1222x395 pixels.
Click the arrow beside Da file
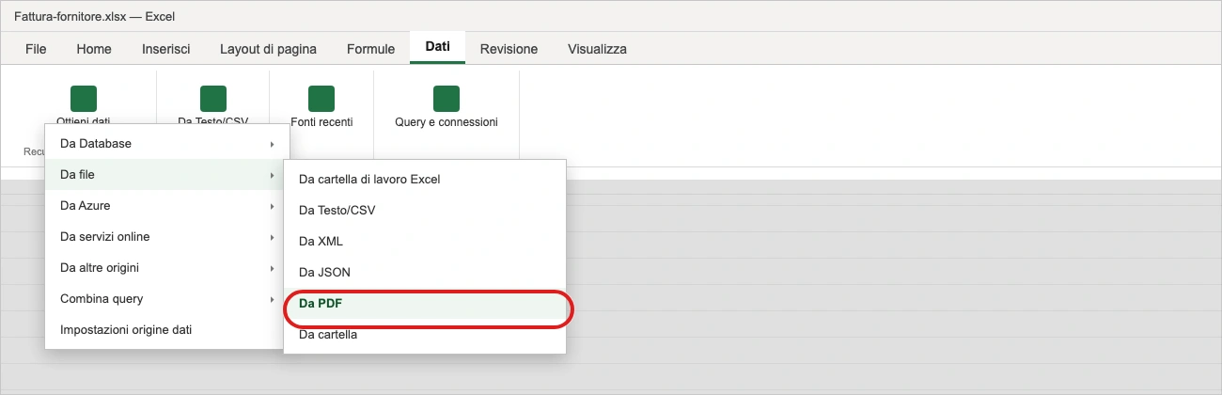tap(272, 175)
